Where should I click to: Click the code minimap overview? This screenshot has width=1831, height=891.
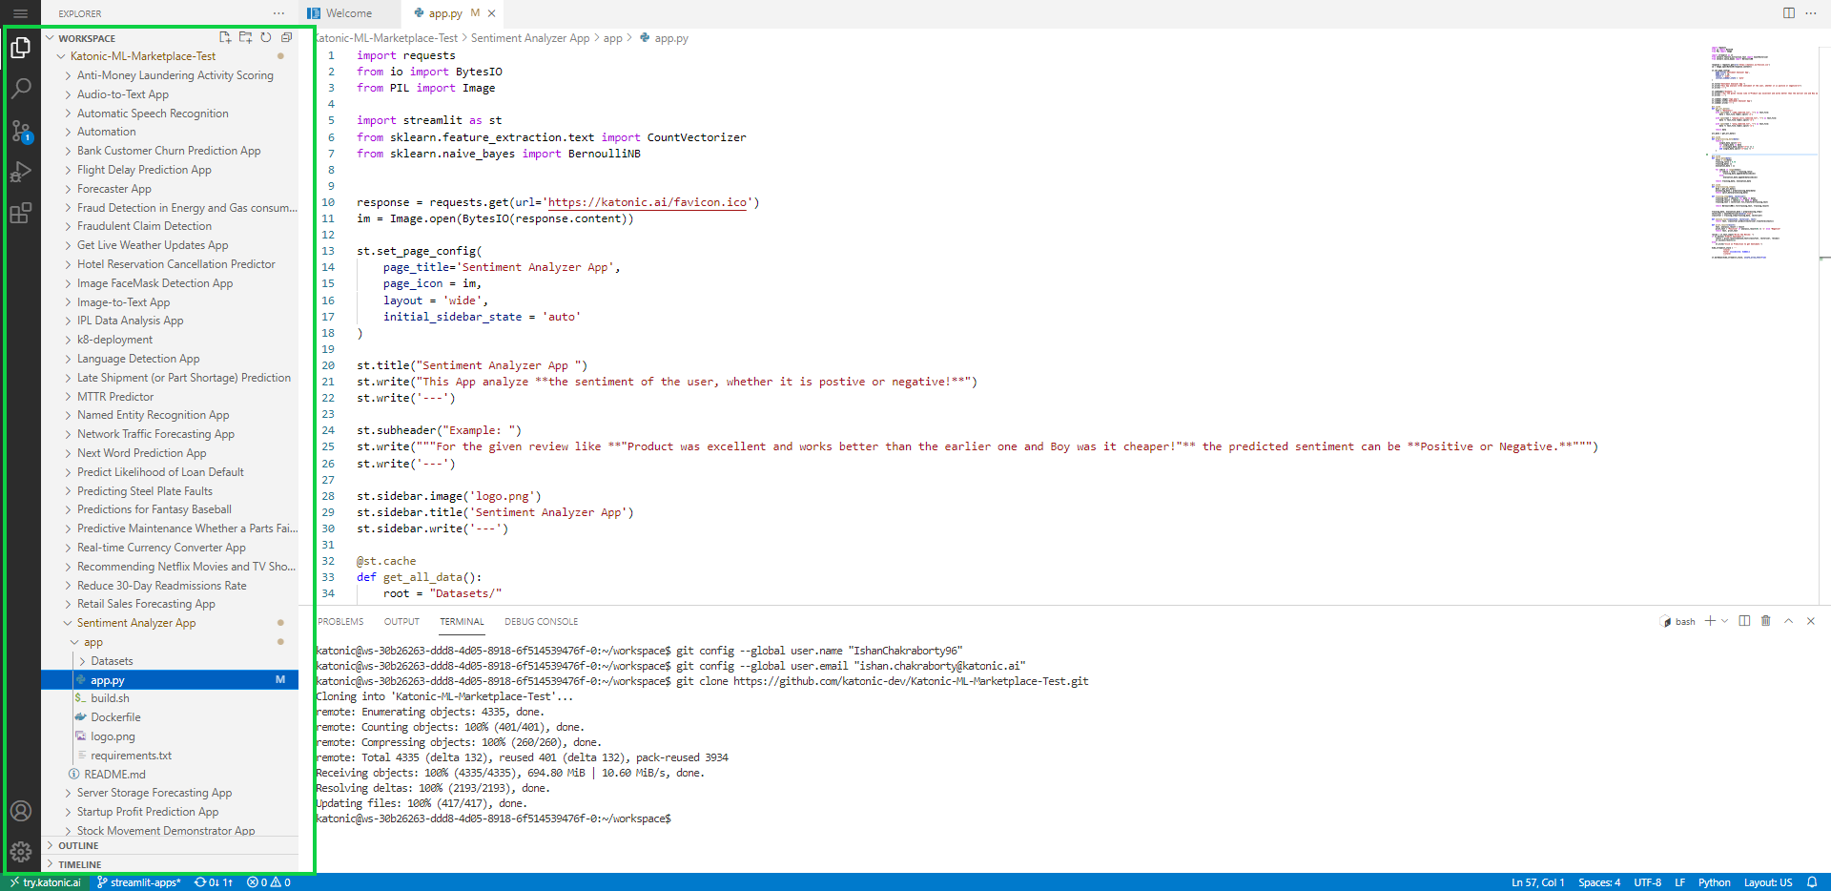pos(1762,153)
